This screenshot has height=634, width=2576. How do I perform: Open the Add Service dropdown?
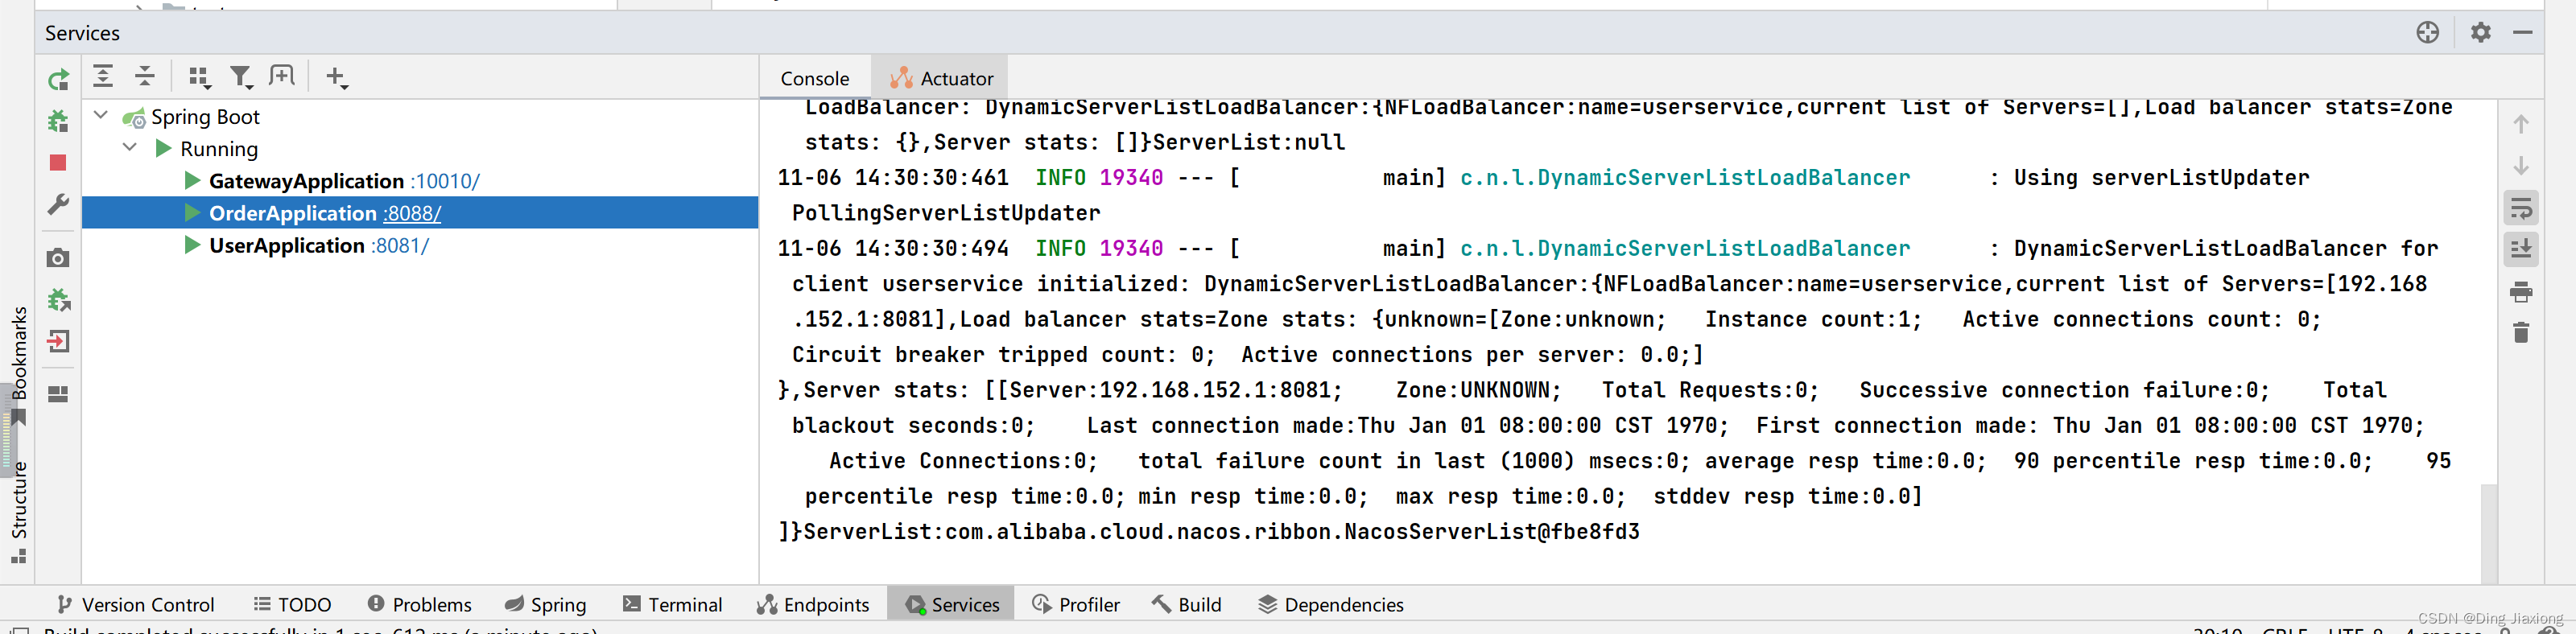click(x=337, y=77)
